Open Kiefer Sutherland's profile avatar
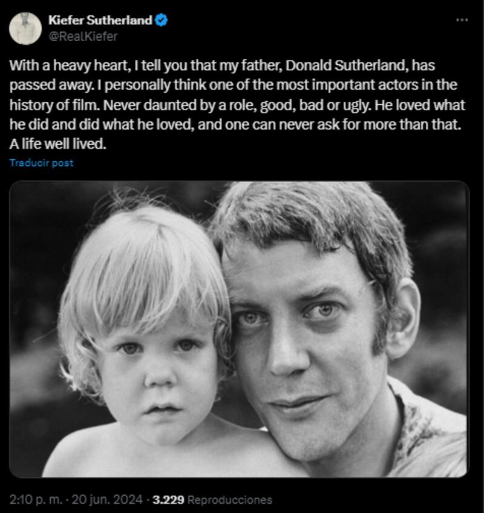The height and width of the screenshot is (513, 484). pyautogui.click(x=25, y=28)
